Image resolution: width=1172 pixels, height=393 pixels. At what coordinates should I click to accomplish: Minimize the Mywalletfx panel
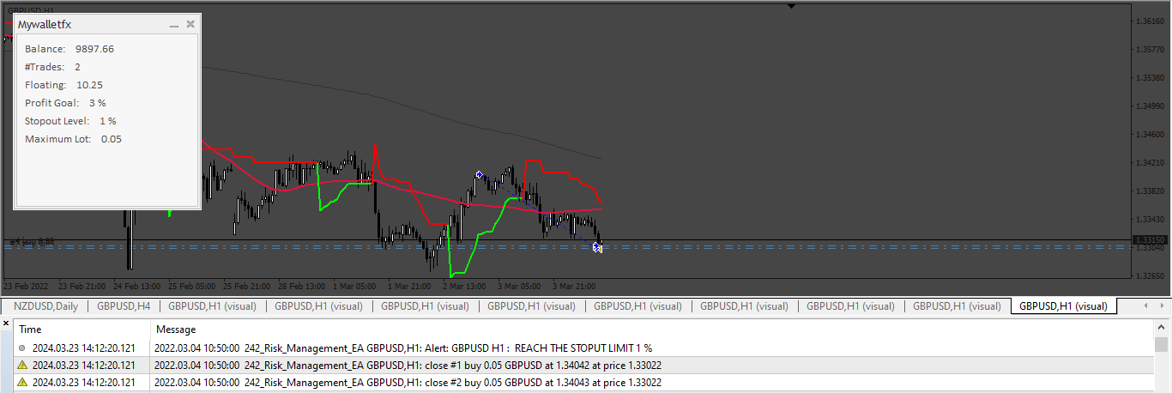click(174, 25)
